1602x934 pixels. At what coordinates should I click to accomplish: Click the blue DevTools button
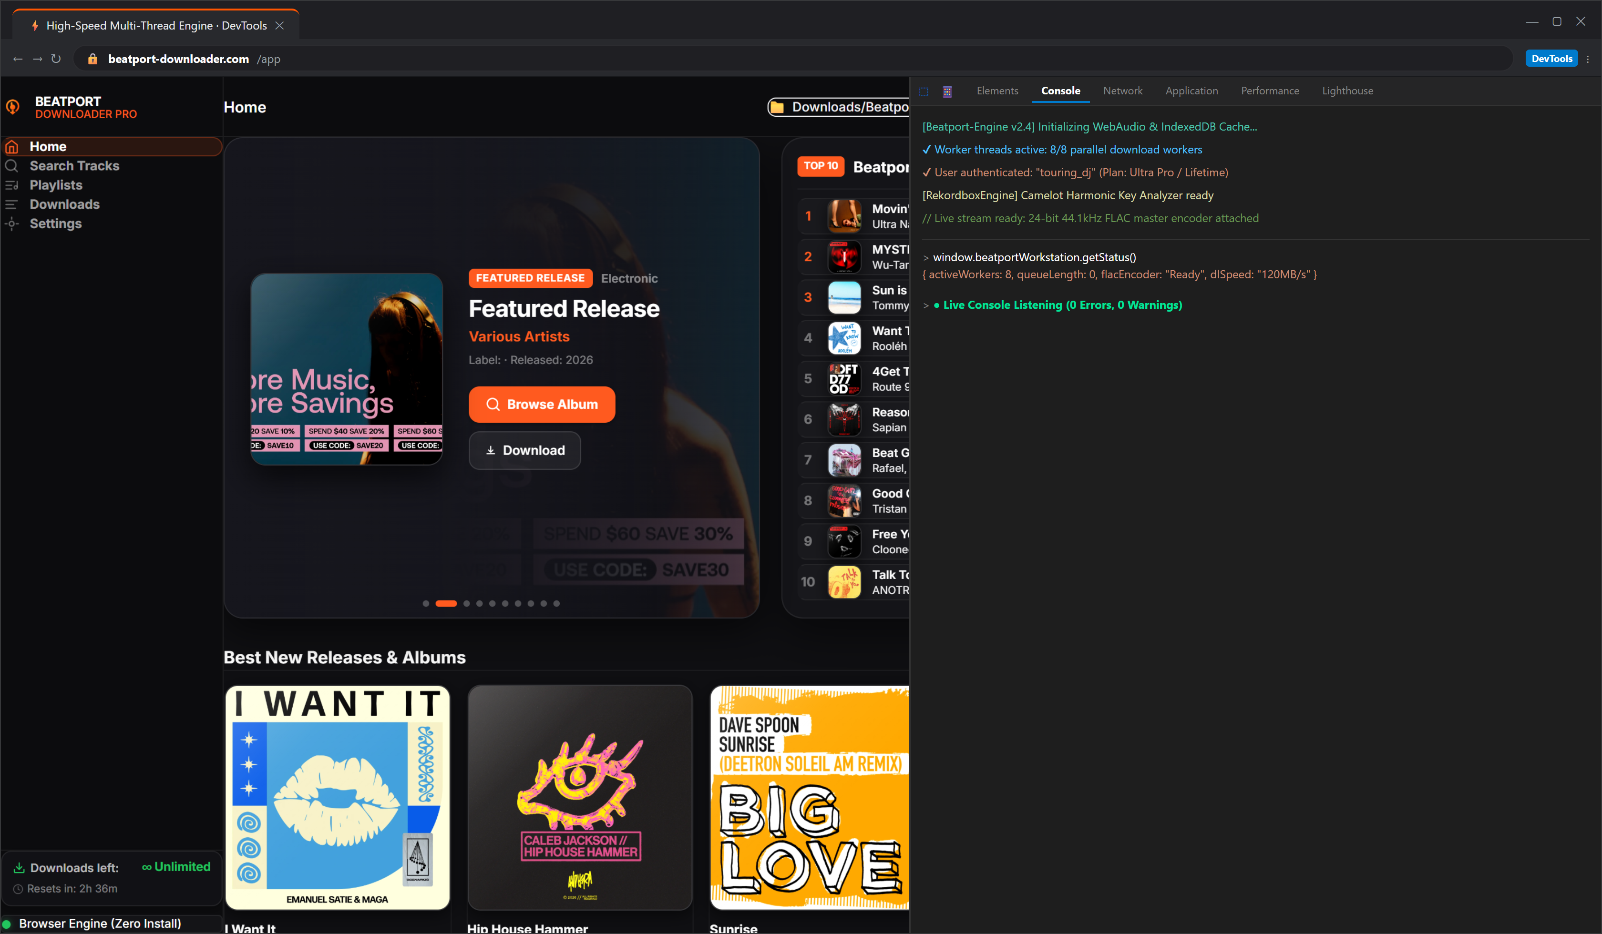pyautogui.click(x=1552, y=59)
